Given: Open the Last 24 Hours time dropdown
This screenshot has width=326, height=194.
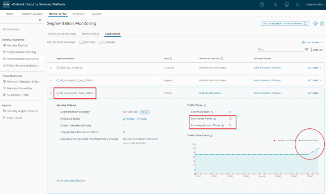Looking at the screenshot, I should pos(312,42).
